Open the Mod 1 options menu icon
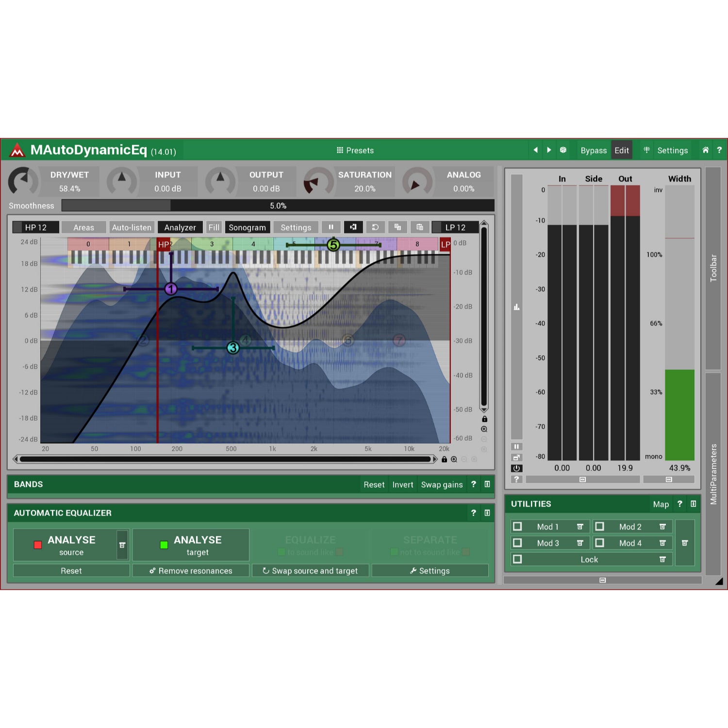This screenshot has width=728, height=728. [x=580, y=527]
